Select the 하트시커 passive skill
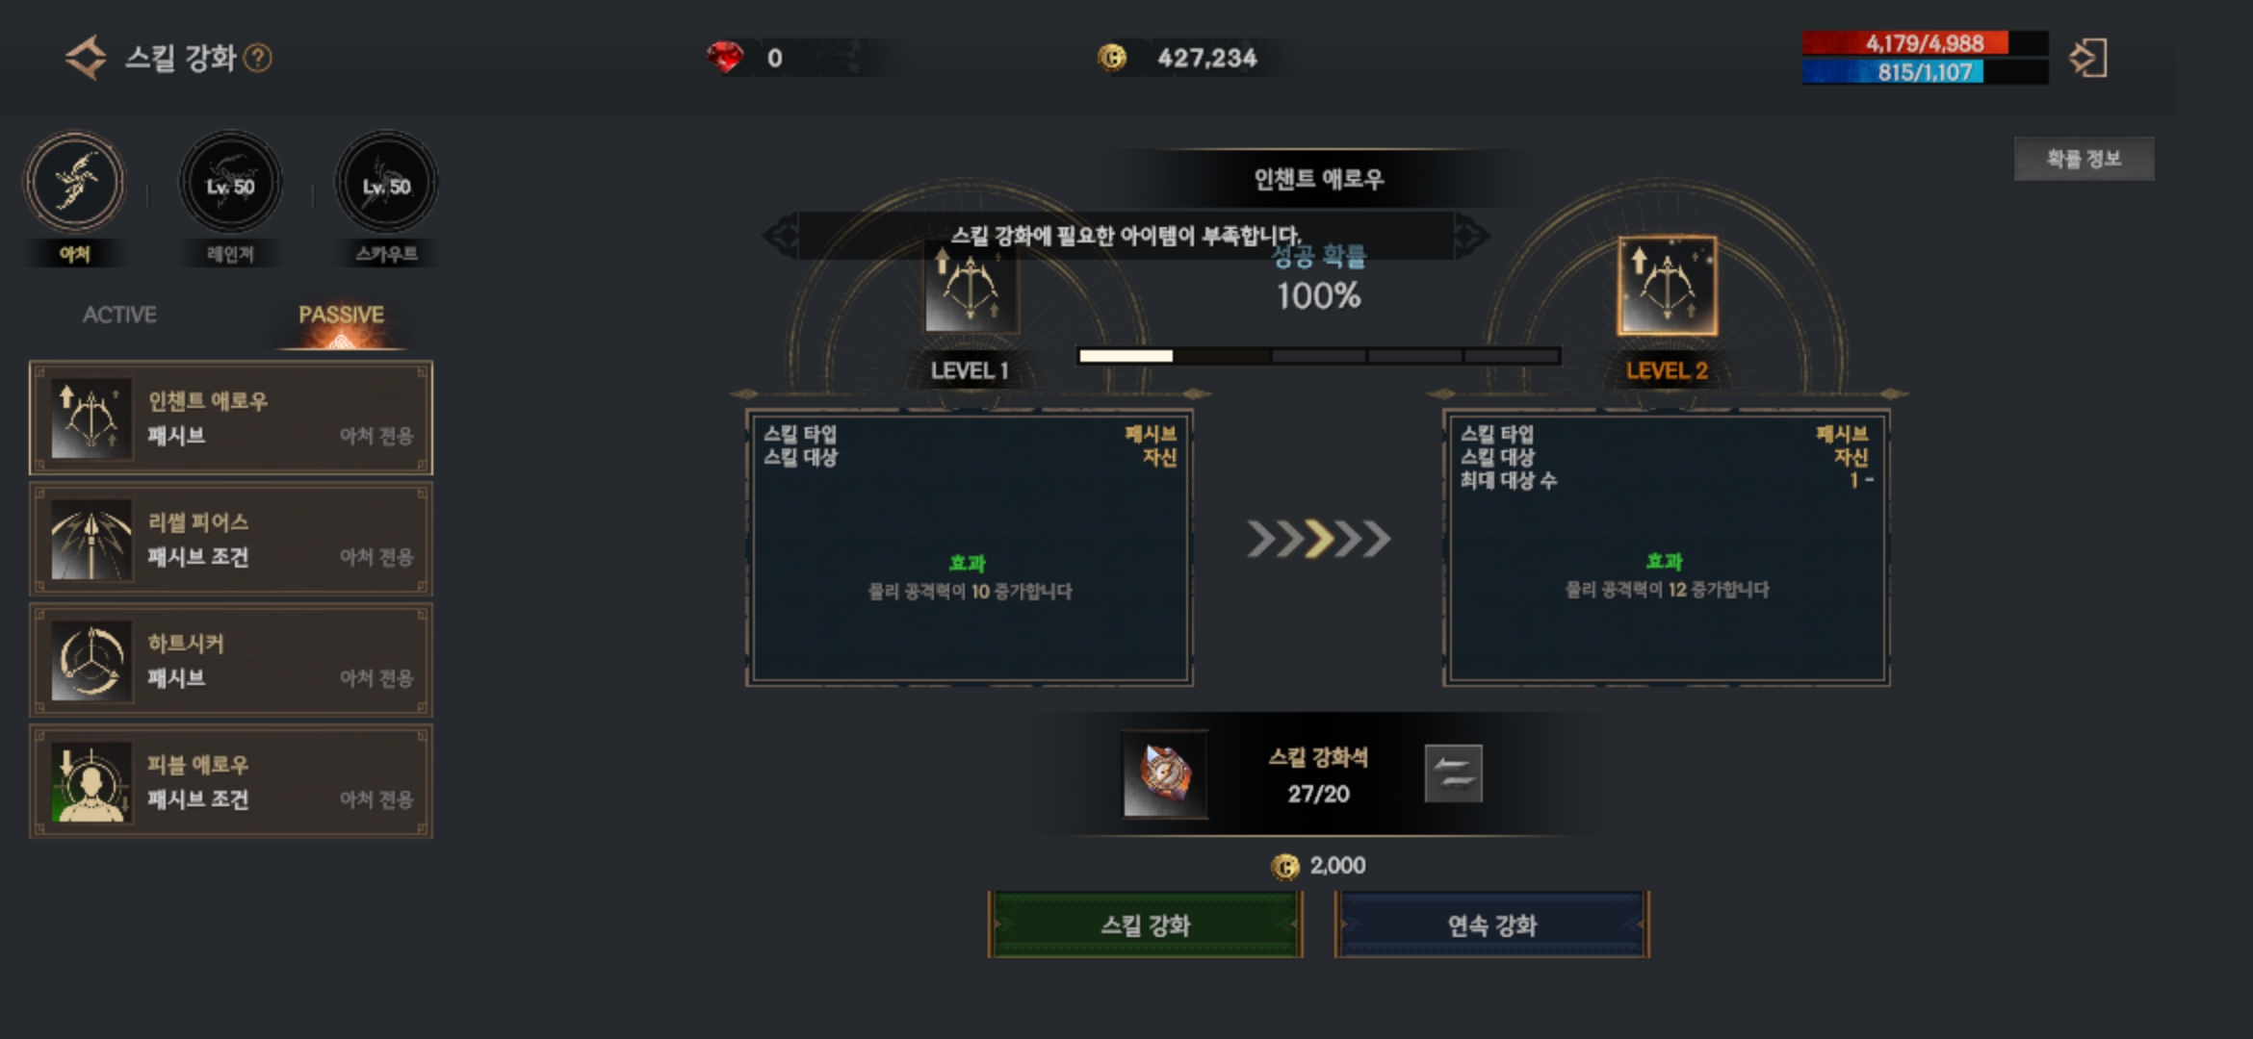This screenshot has width=2253, height=1039. pos(231,661)
